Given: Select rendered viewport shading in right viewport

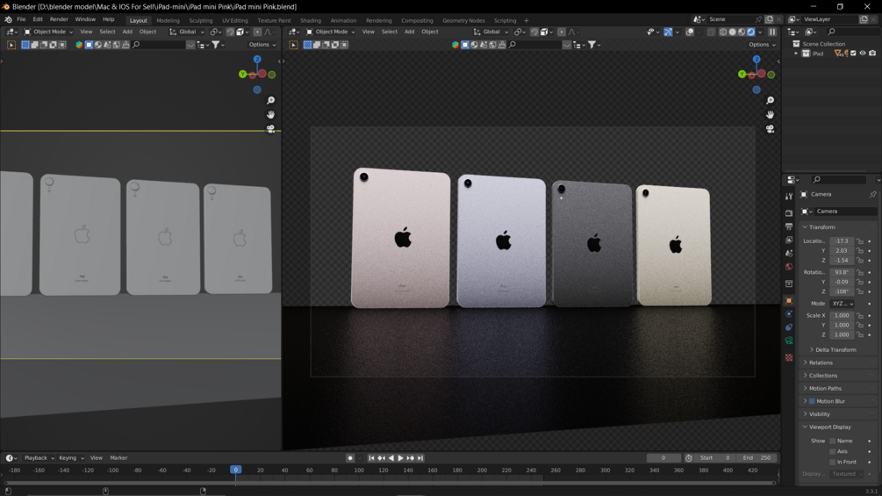Looking at the screenshot, I should [751, 32].
